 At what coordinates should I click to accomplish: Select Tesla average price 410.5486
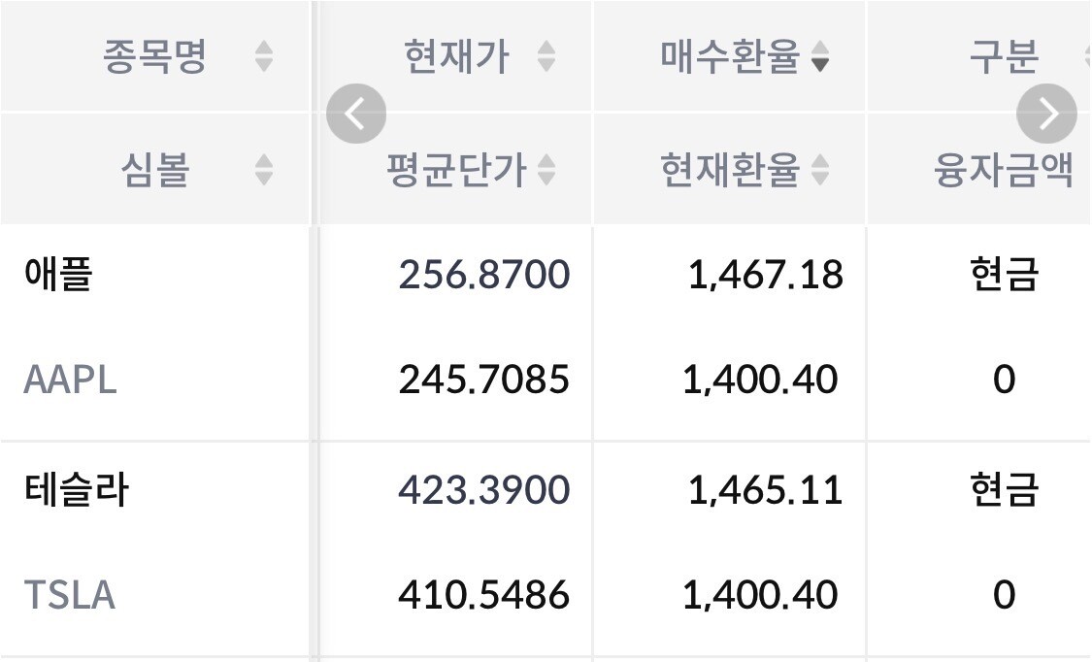point(483,594)
